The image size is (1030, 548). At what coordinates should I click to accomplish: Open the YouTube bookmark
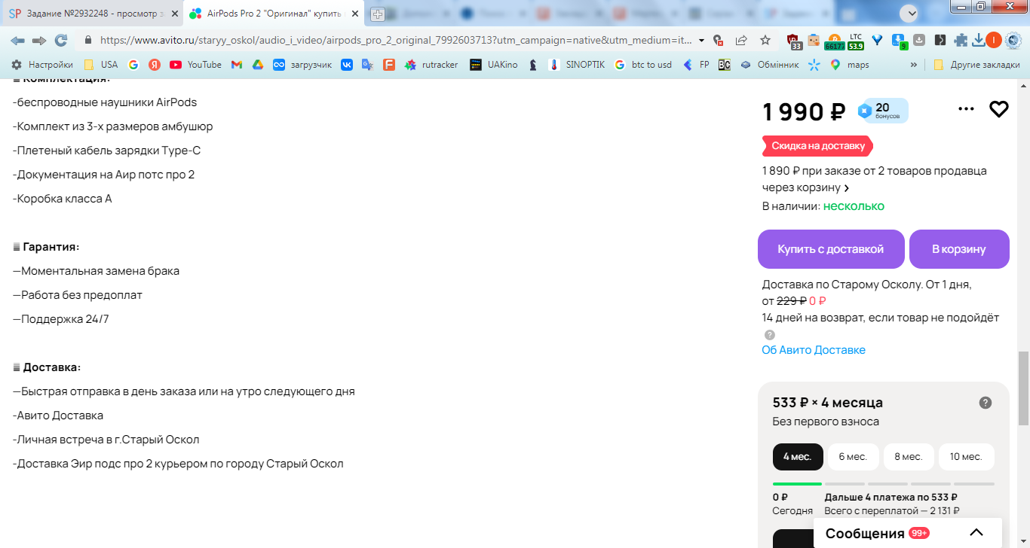point(196,65)
